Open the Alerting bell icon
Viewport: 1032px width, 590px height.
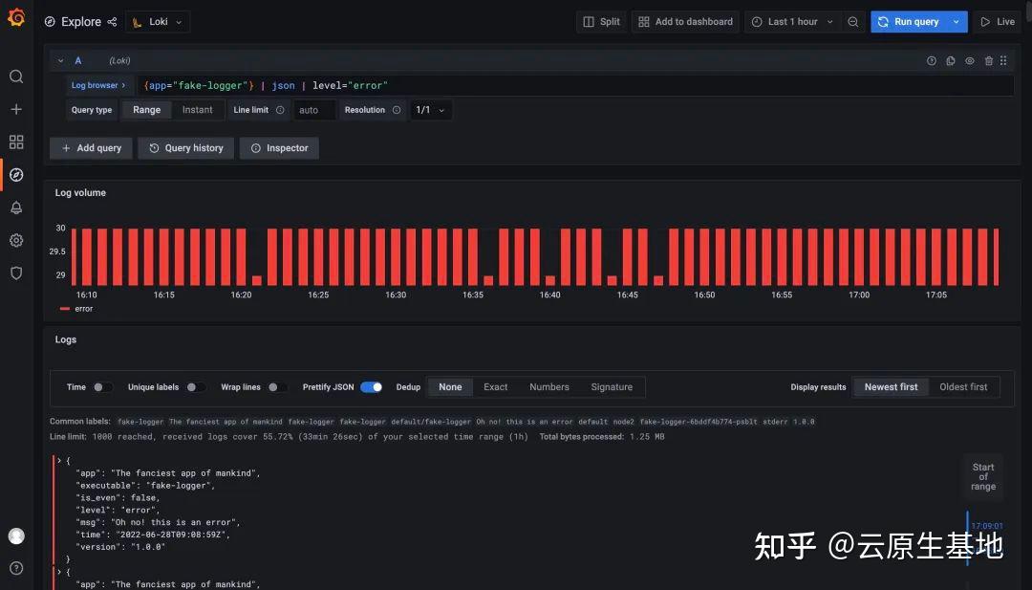coord(15,208)
